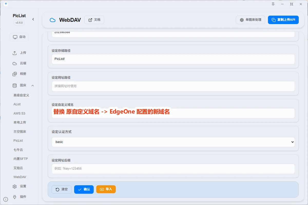Screen dimensions: 308x205
Task: Pin the window with the pin icon
Action: pyautogui.click(x=273, y=4)
